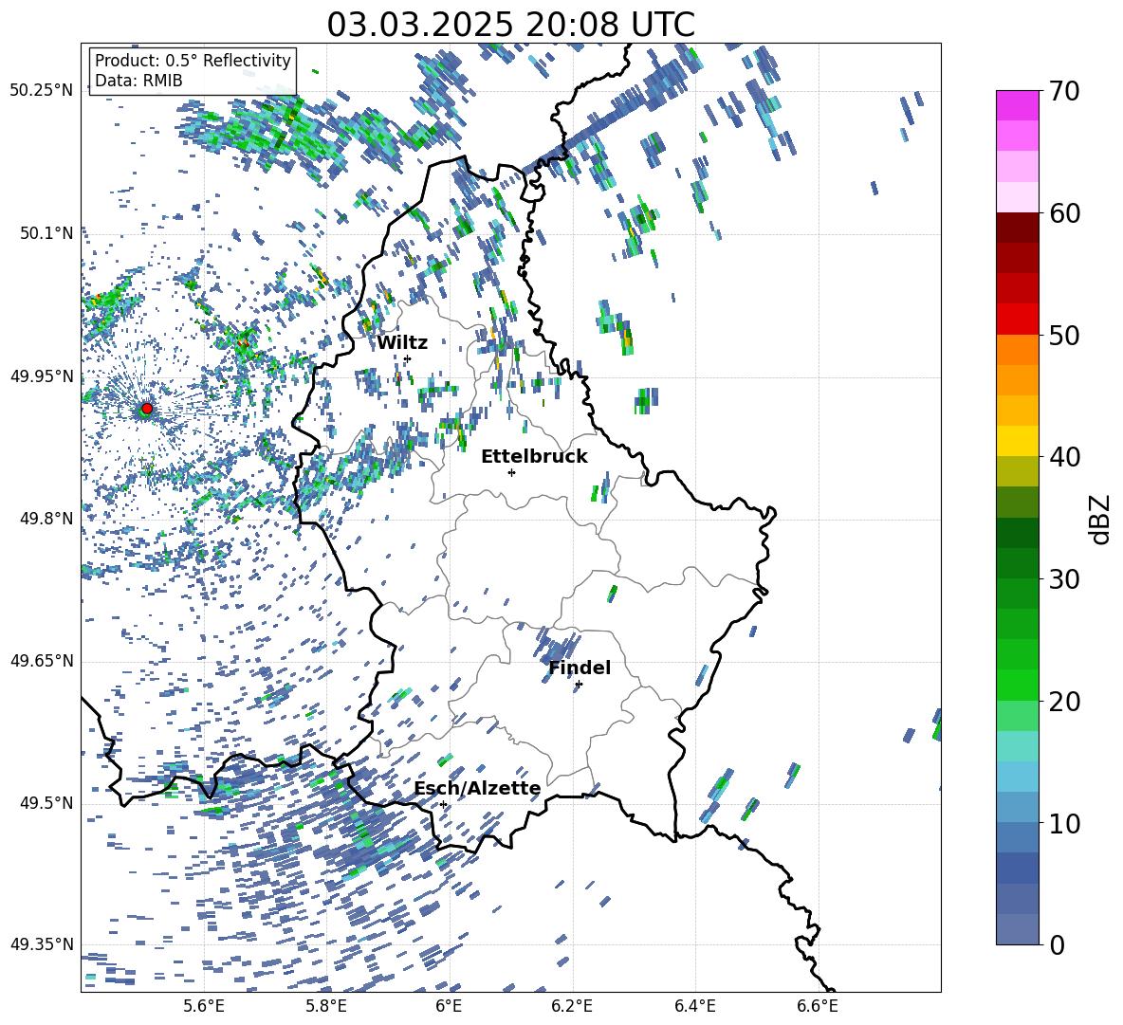This screenshot has height=1025, width=1123.
Task: Click the magenta top colorbar segment
Action: pos(1018,105)
